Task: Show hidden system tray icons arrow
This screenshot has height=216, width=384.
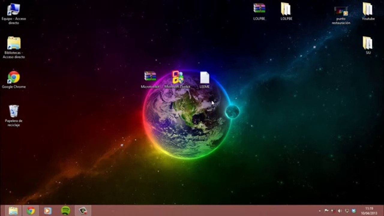Action: [319, 211]
